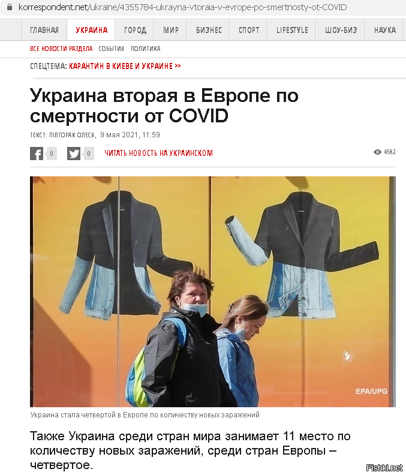Click the События submenu link
The image size is (406, 475).
pyautogui.click(x=111, y=49)
